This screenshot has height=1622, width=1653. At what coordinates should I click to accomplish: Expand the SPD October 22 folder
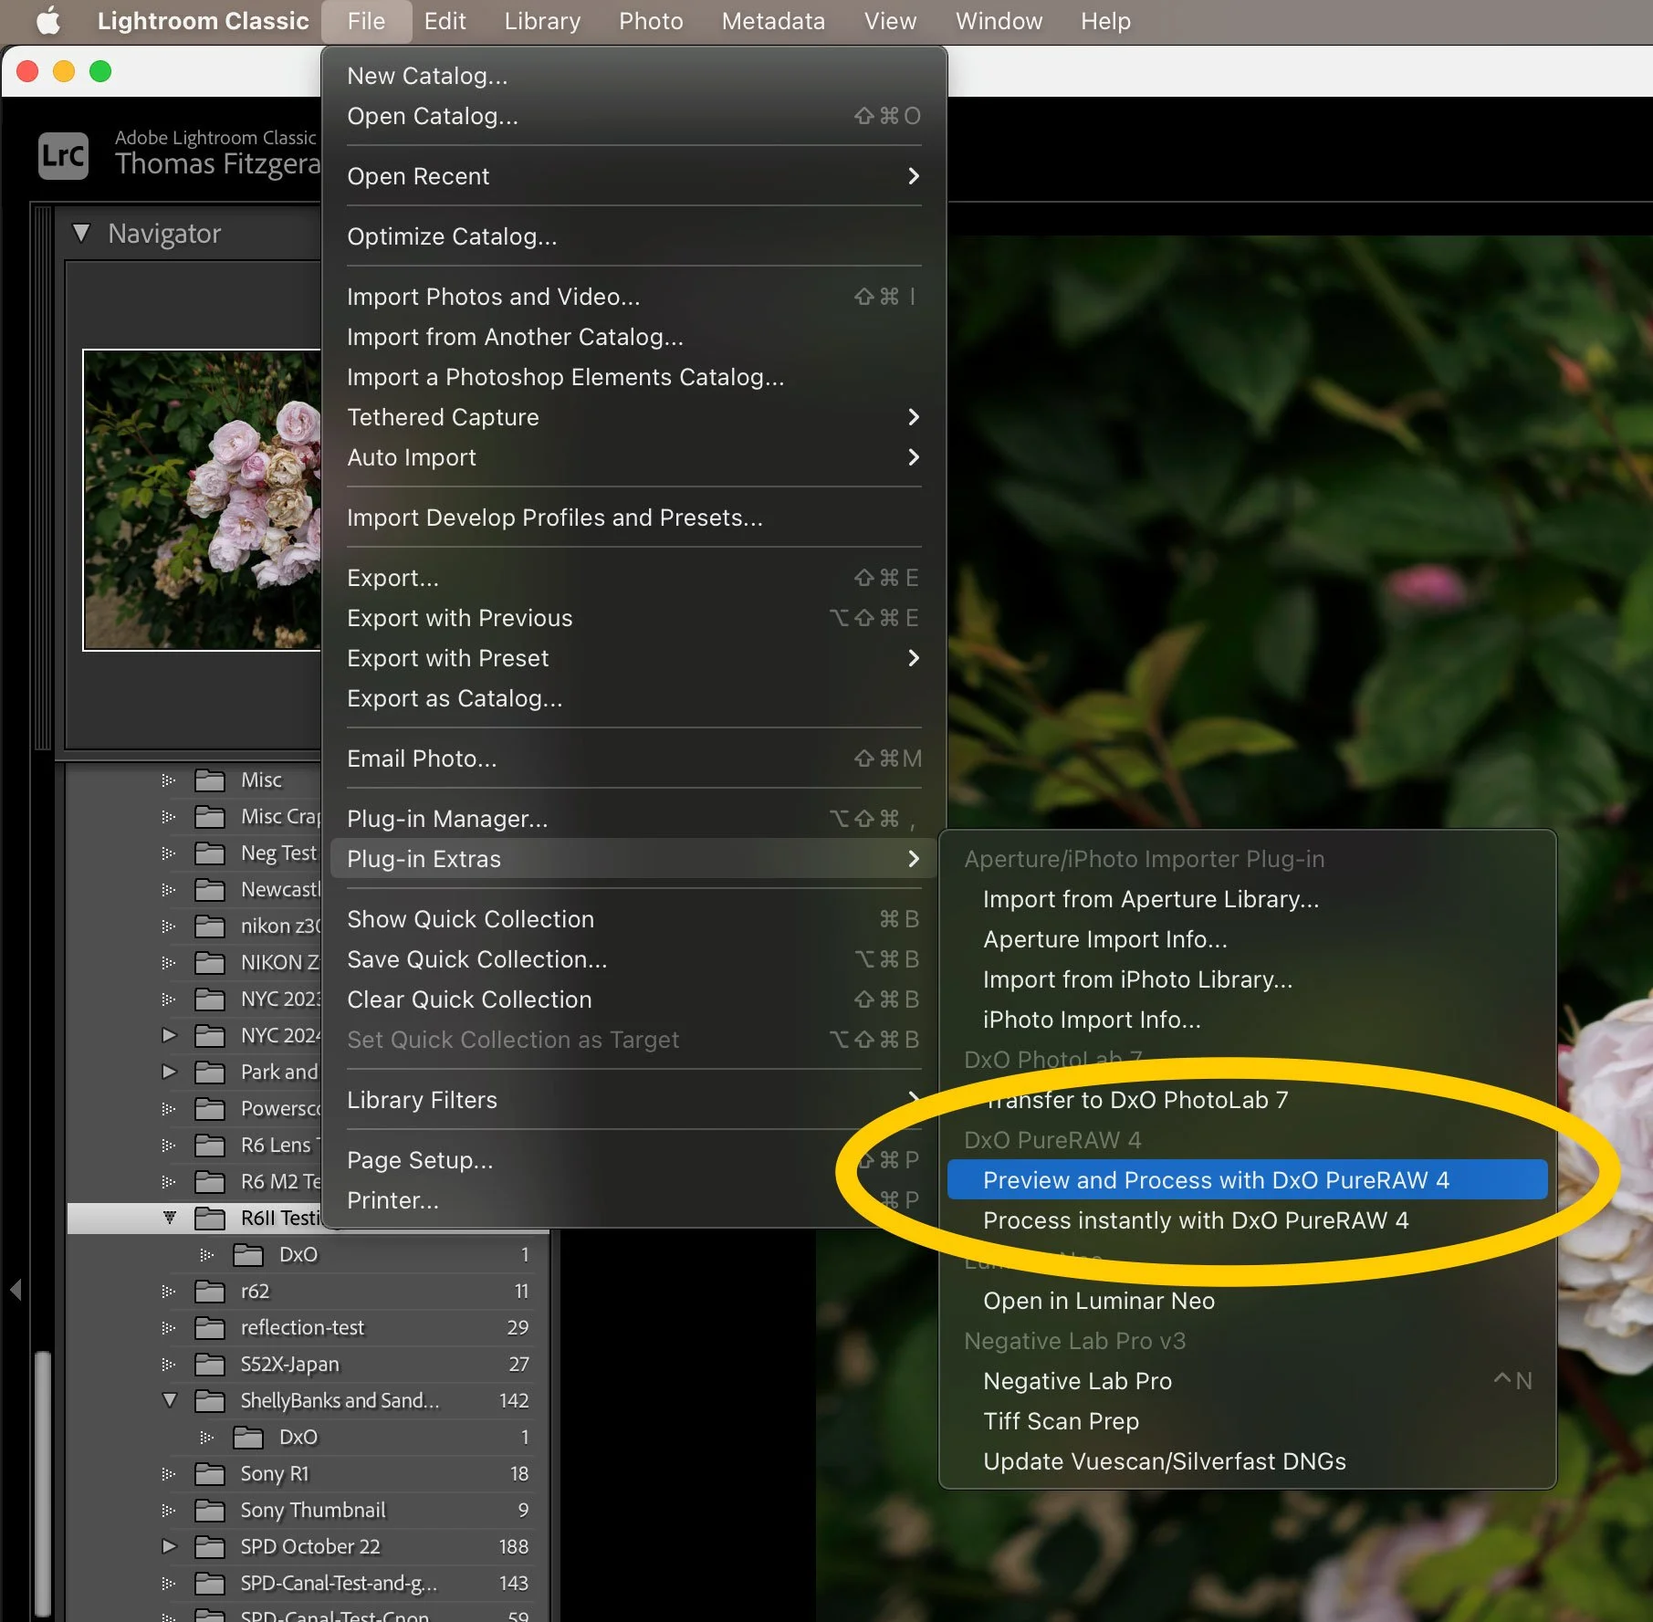(169, 1546)
